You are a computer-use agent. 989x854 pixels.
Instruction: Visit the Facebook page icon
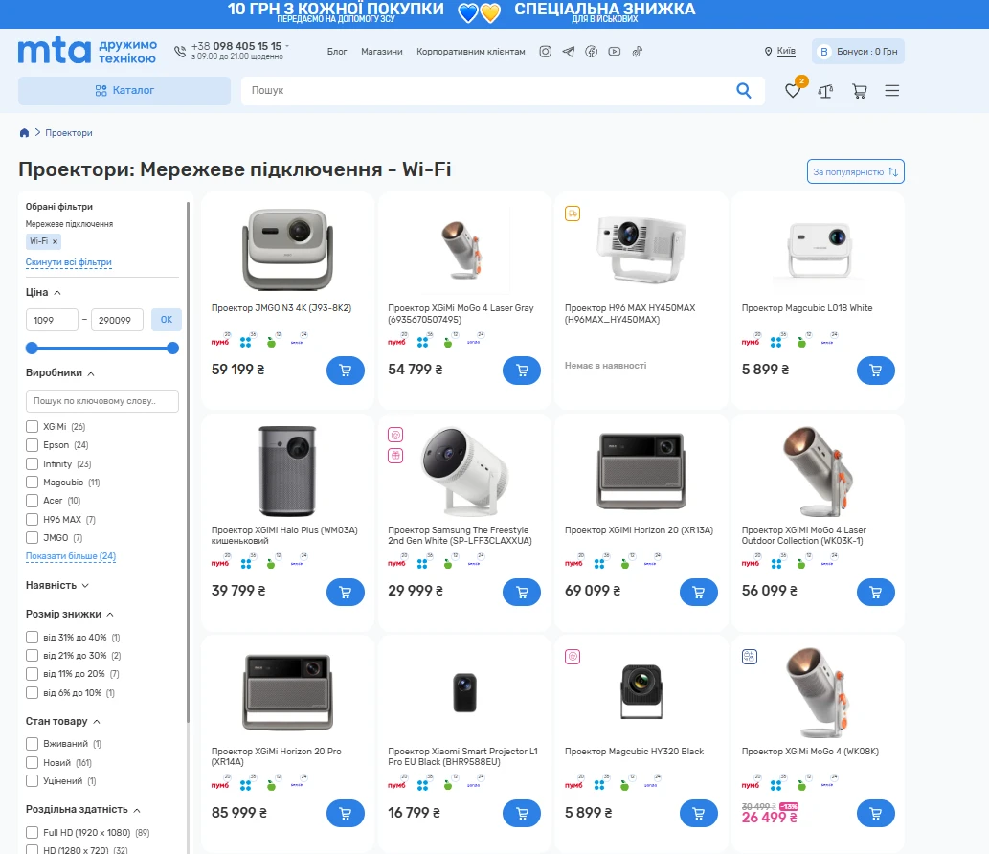coord(591,52)
